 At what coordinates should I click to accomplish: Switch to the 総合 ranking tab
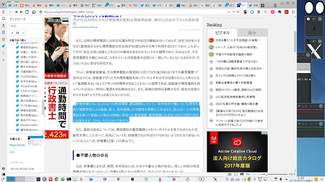click(x=252, y=32)
